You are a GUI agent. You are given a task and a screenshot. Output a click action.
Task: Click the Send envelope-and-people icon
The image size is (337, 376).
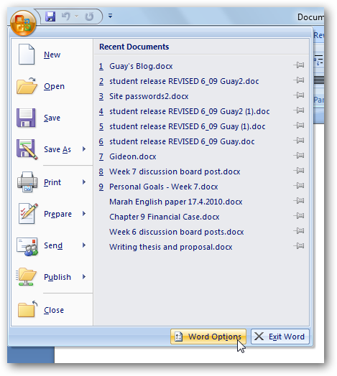(x=27, y=246)
